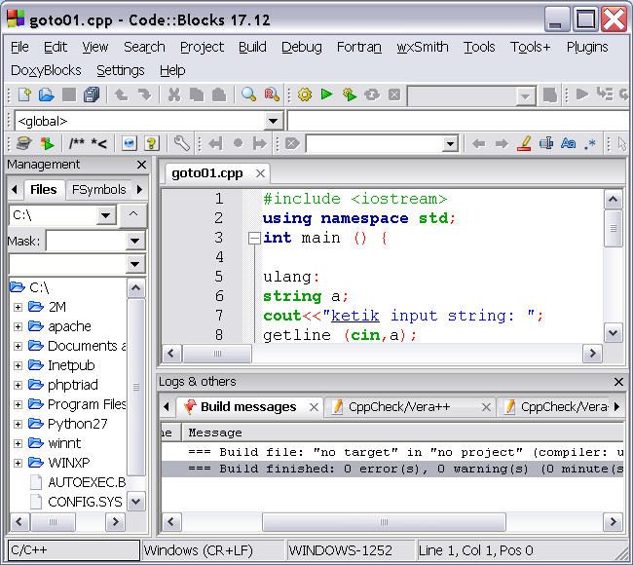Click the selected text search icon
The width and height of the screenshot is (633, 565).
tap(546, 143)
